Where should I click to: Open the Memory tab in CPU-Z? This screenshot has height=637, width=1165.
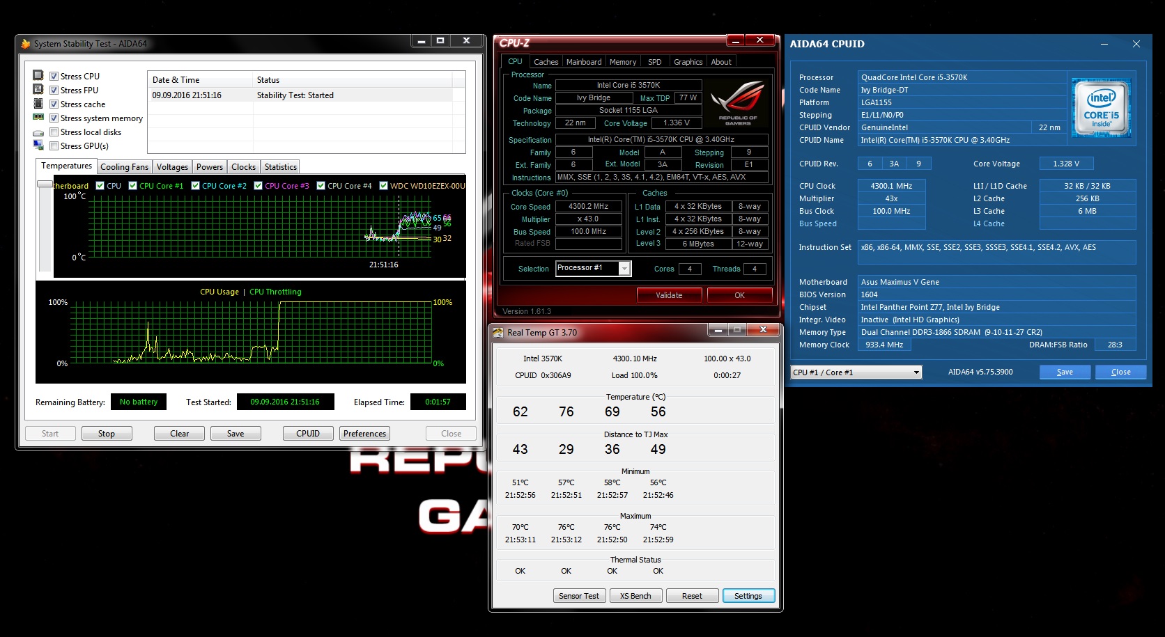[623, 62]
